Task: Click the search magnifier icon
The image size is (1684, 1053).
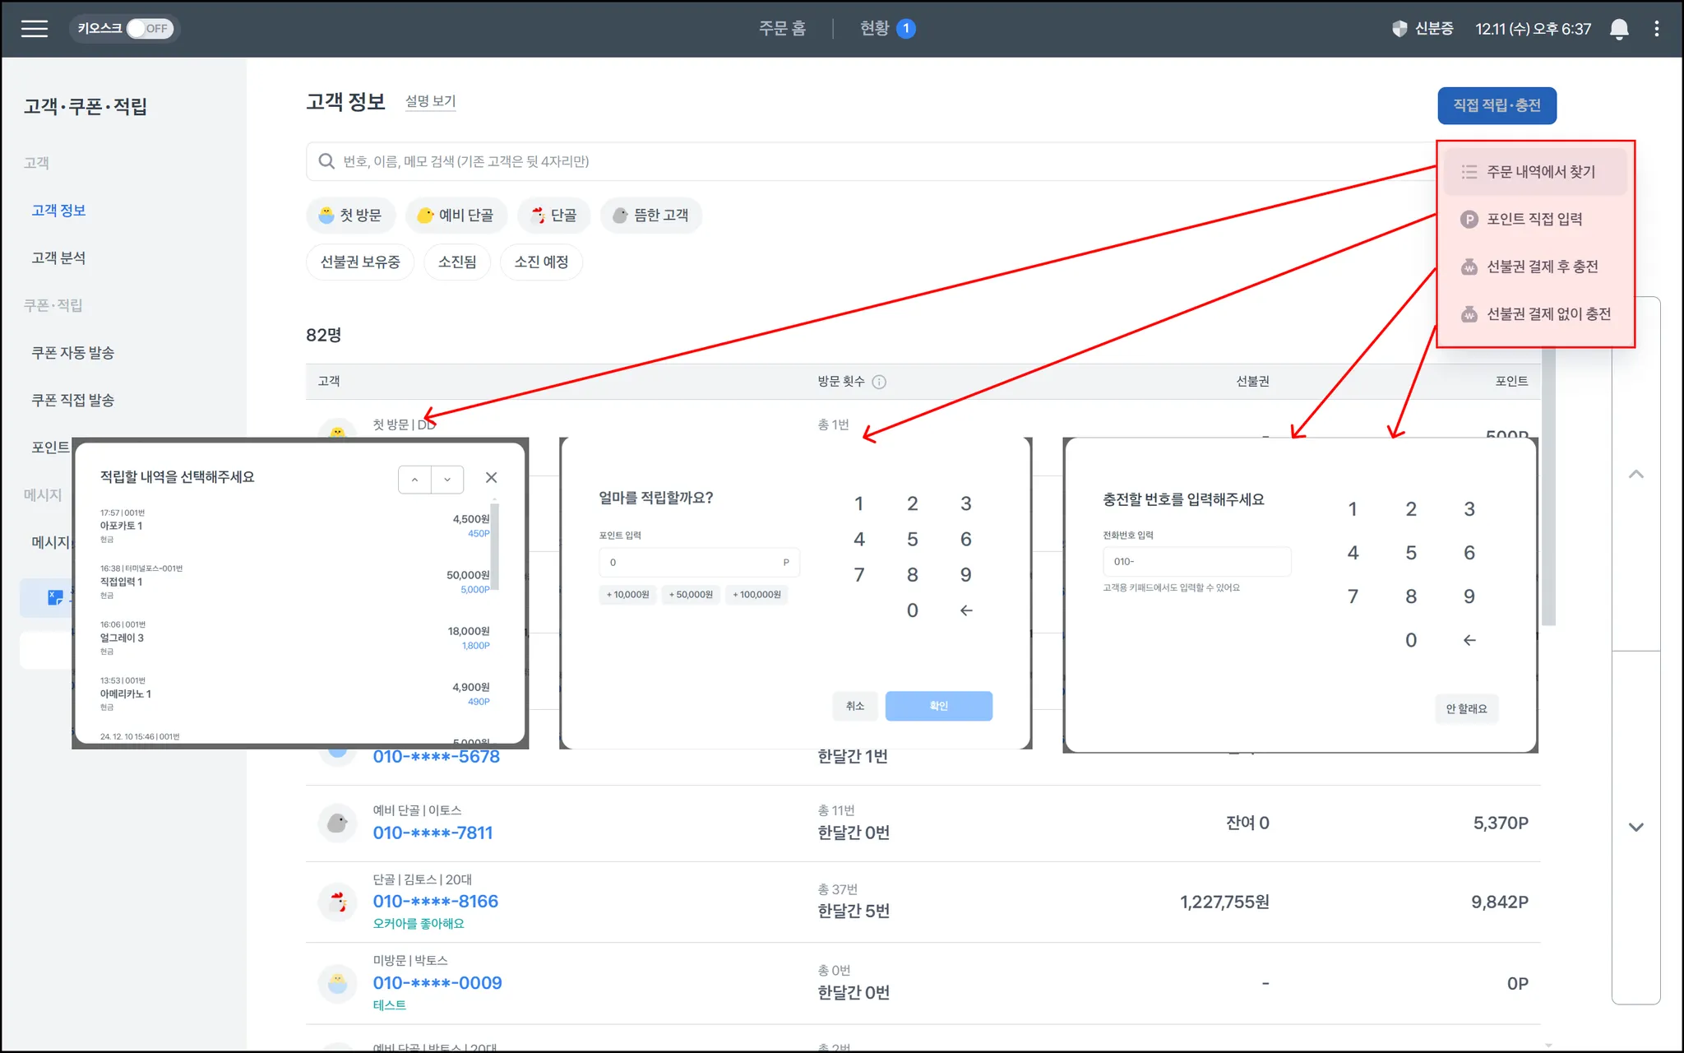Action: pos(326,161)
